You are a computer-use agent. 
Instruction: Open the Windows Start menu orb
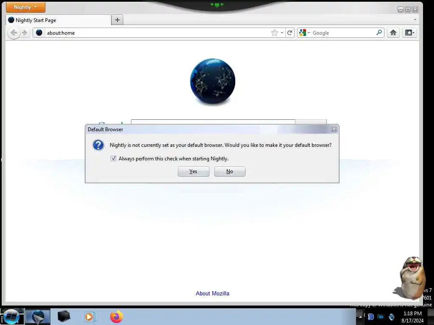point(11,317)
